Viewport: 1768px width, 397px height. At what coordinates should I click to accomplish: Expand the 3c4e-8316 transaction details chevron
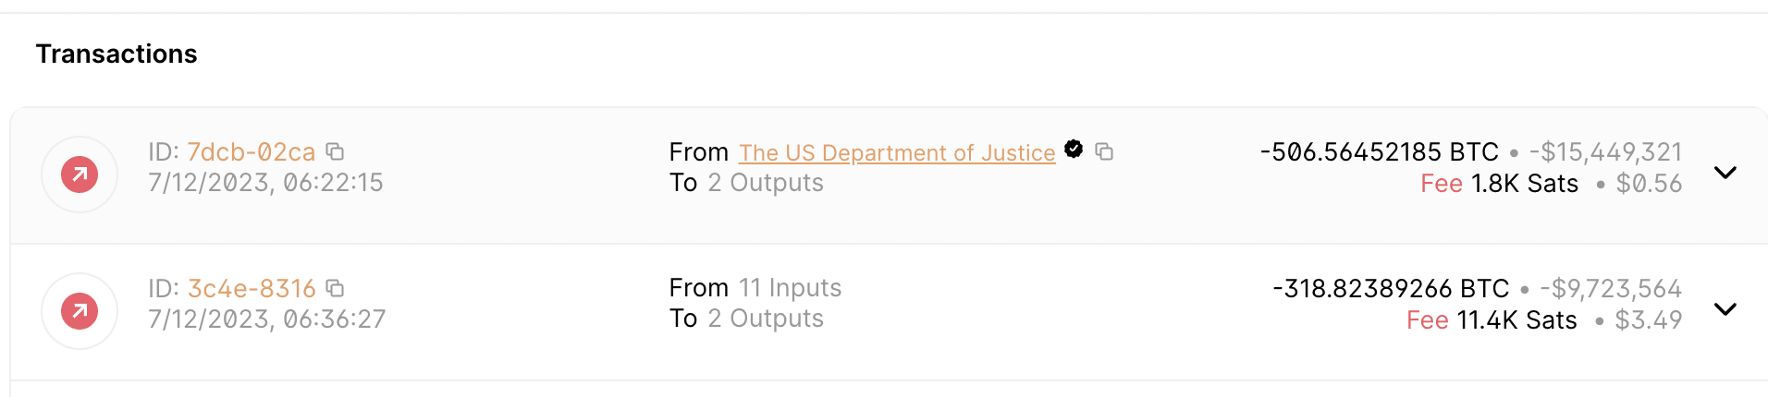coord(1725,309)
